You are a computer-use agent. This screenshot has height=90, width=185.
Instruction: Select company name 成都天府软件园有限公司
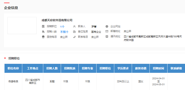click(x=57, y=20)
